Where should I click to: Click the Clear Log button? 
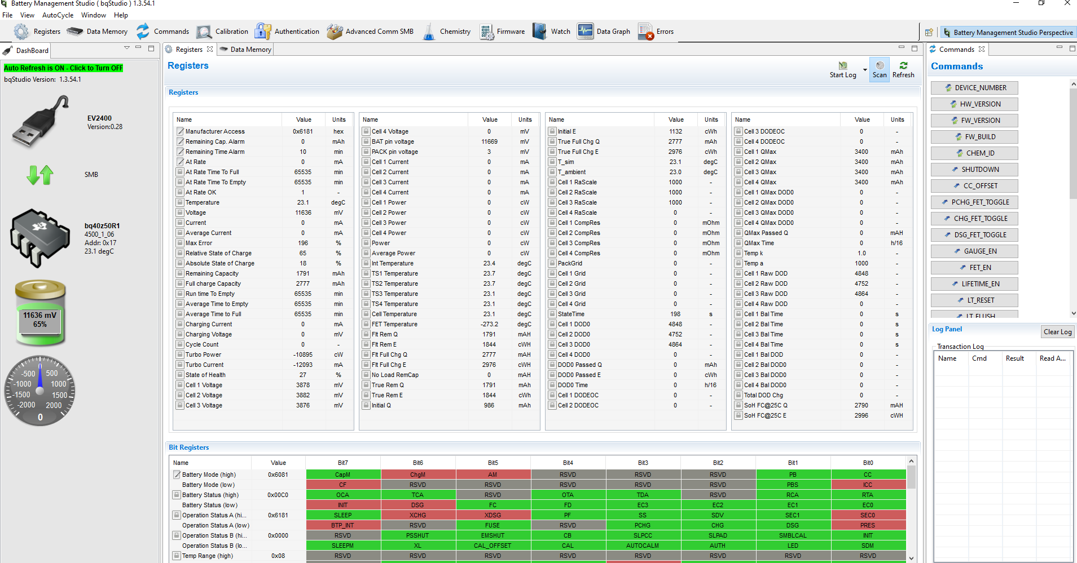(1057, 332)
